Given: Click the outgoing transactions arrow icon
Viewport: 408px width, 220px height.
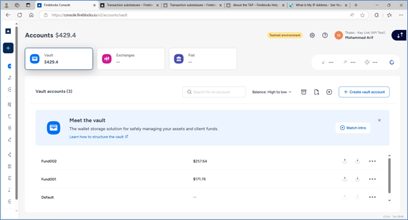Looking at the screenshot, I should pos(345,62).
